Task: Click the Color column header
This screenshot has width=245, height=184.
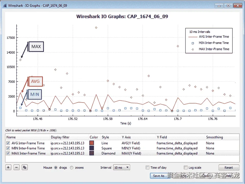Action: pyautogui.click(x=94, y=137)
